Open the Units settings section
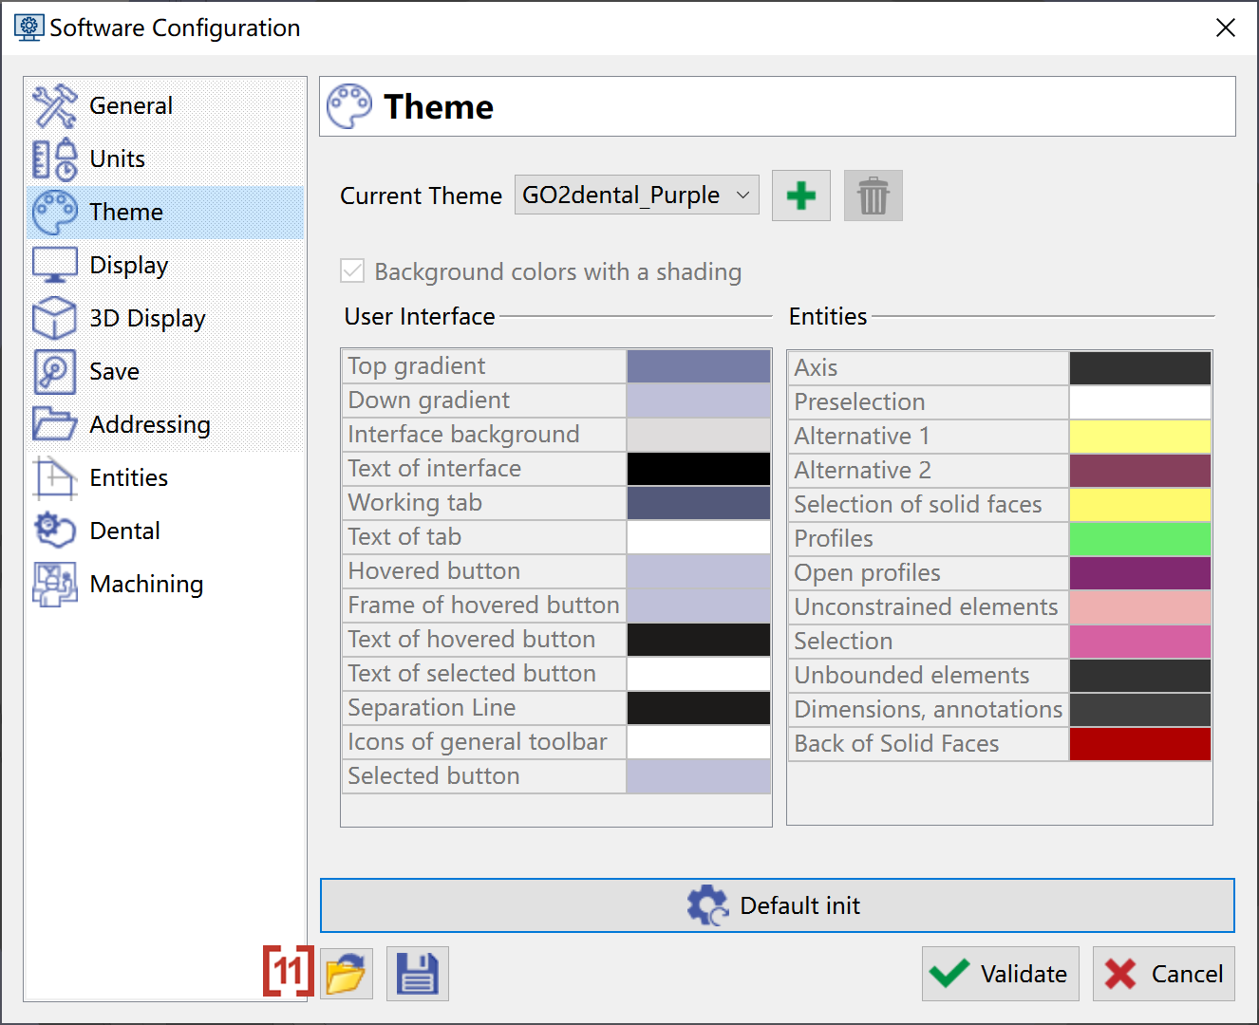The width and height of the screenshot is (1259, 1025). point(117,158)
